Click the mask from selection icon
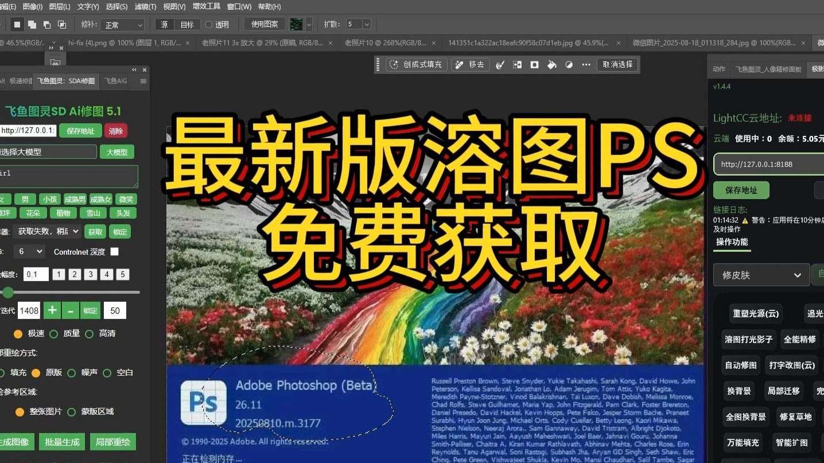 pos(534,65)
